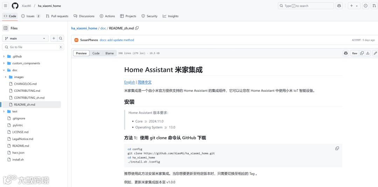The height and width of the screenshot is (187, 378).
Task: Open the Issues tab
Action: [x=31, y=16]
